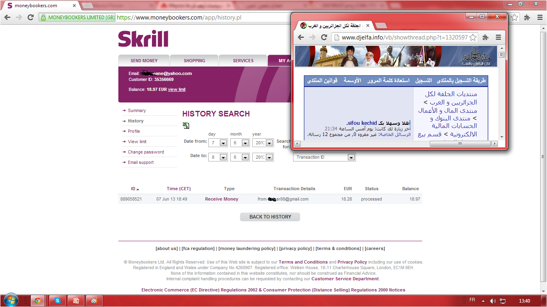Reload the Moneybookers page
This screenshot has height=307, width=547.
click(x=30, y=18)
